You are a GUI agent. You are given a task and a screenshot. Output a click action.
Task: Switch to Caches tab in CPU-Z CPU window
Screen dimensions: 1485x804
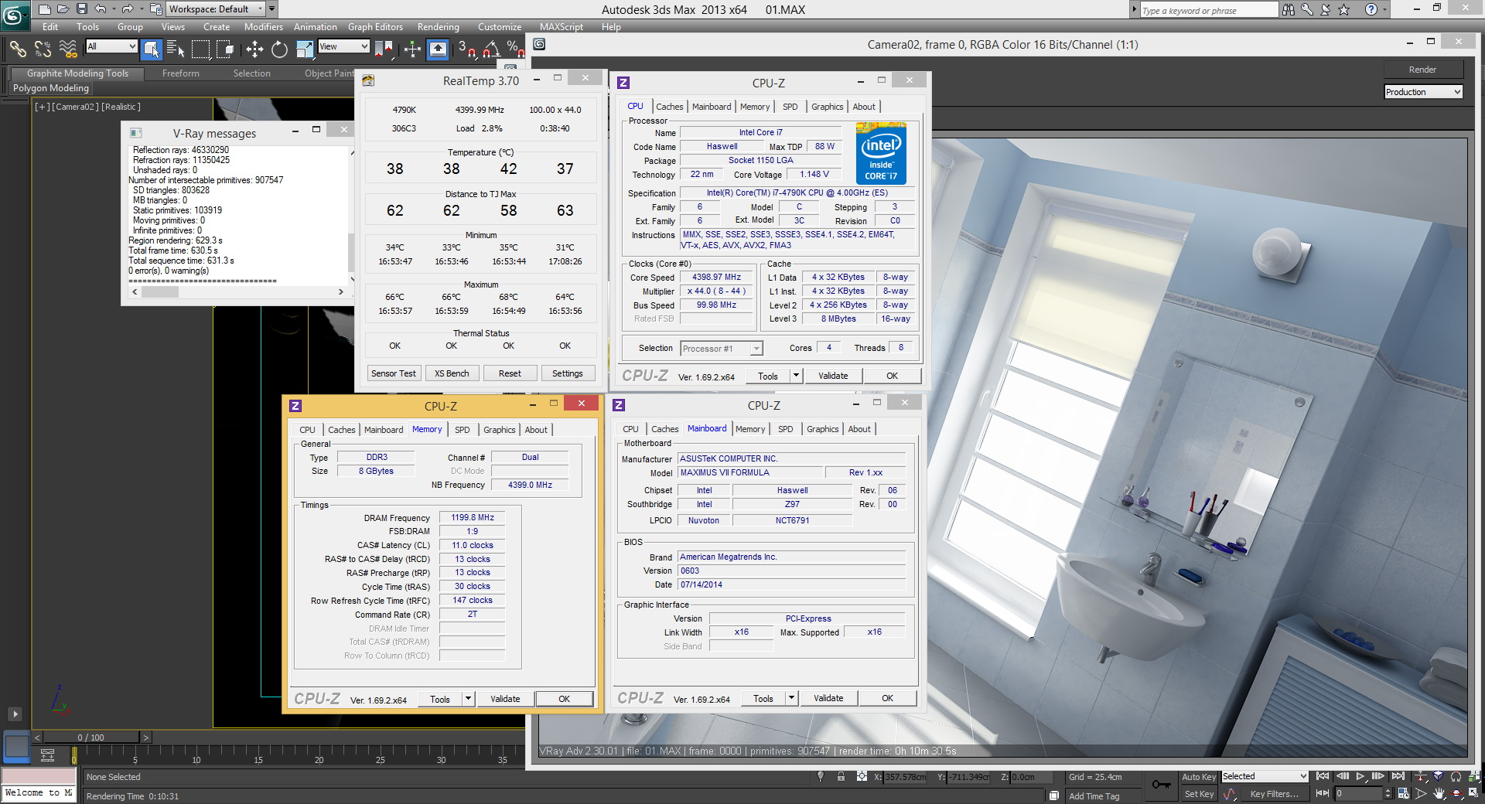669,107
